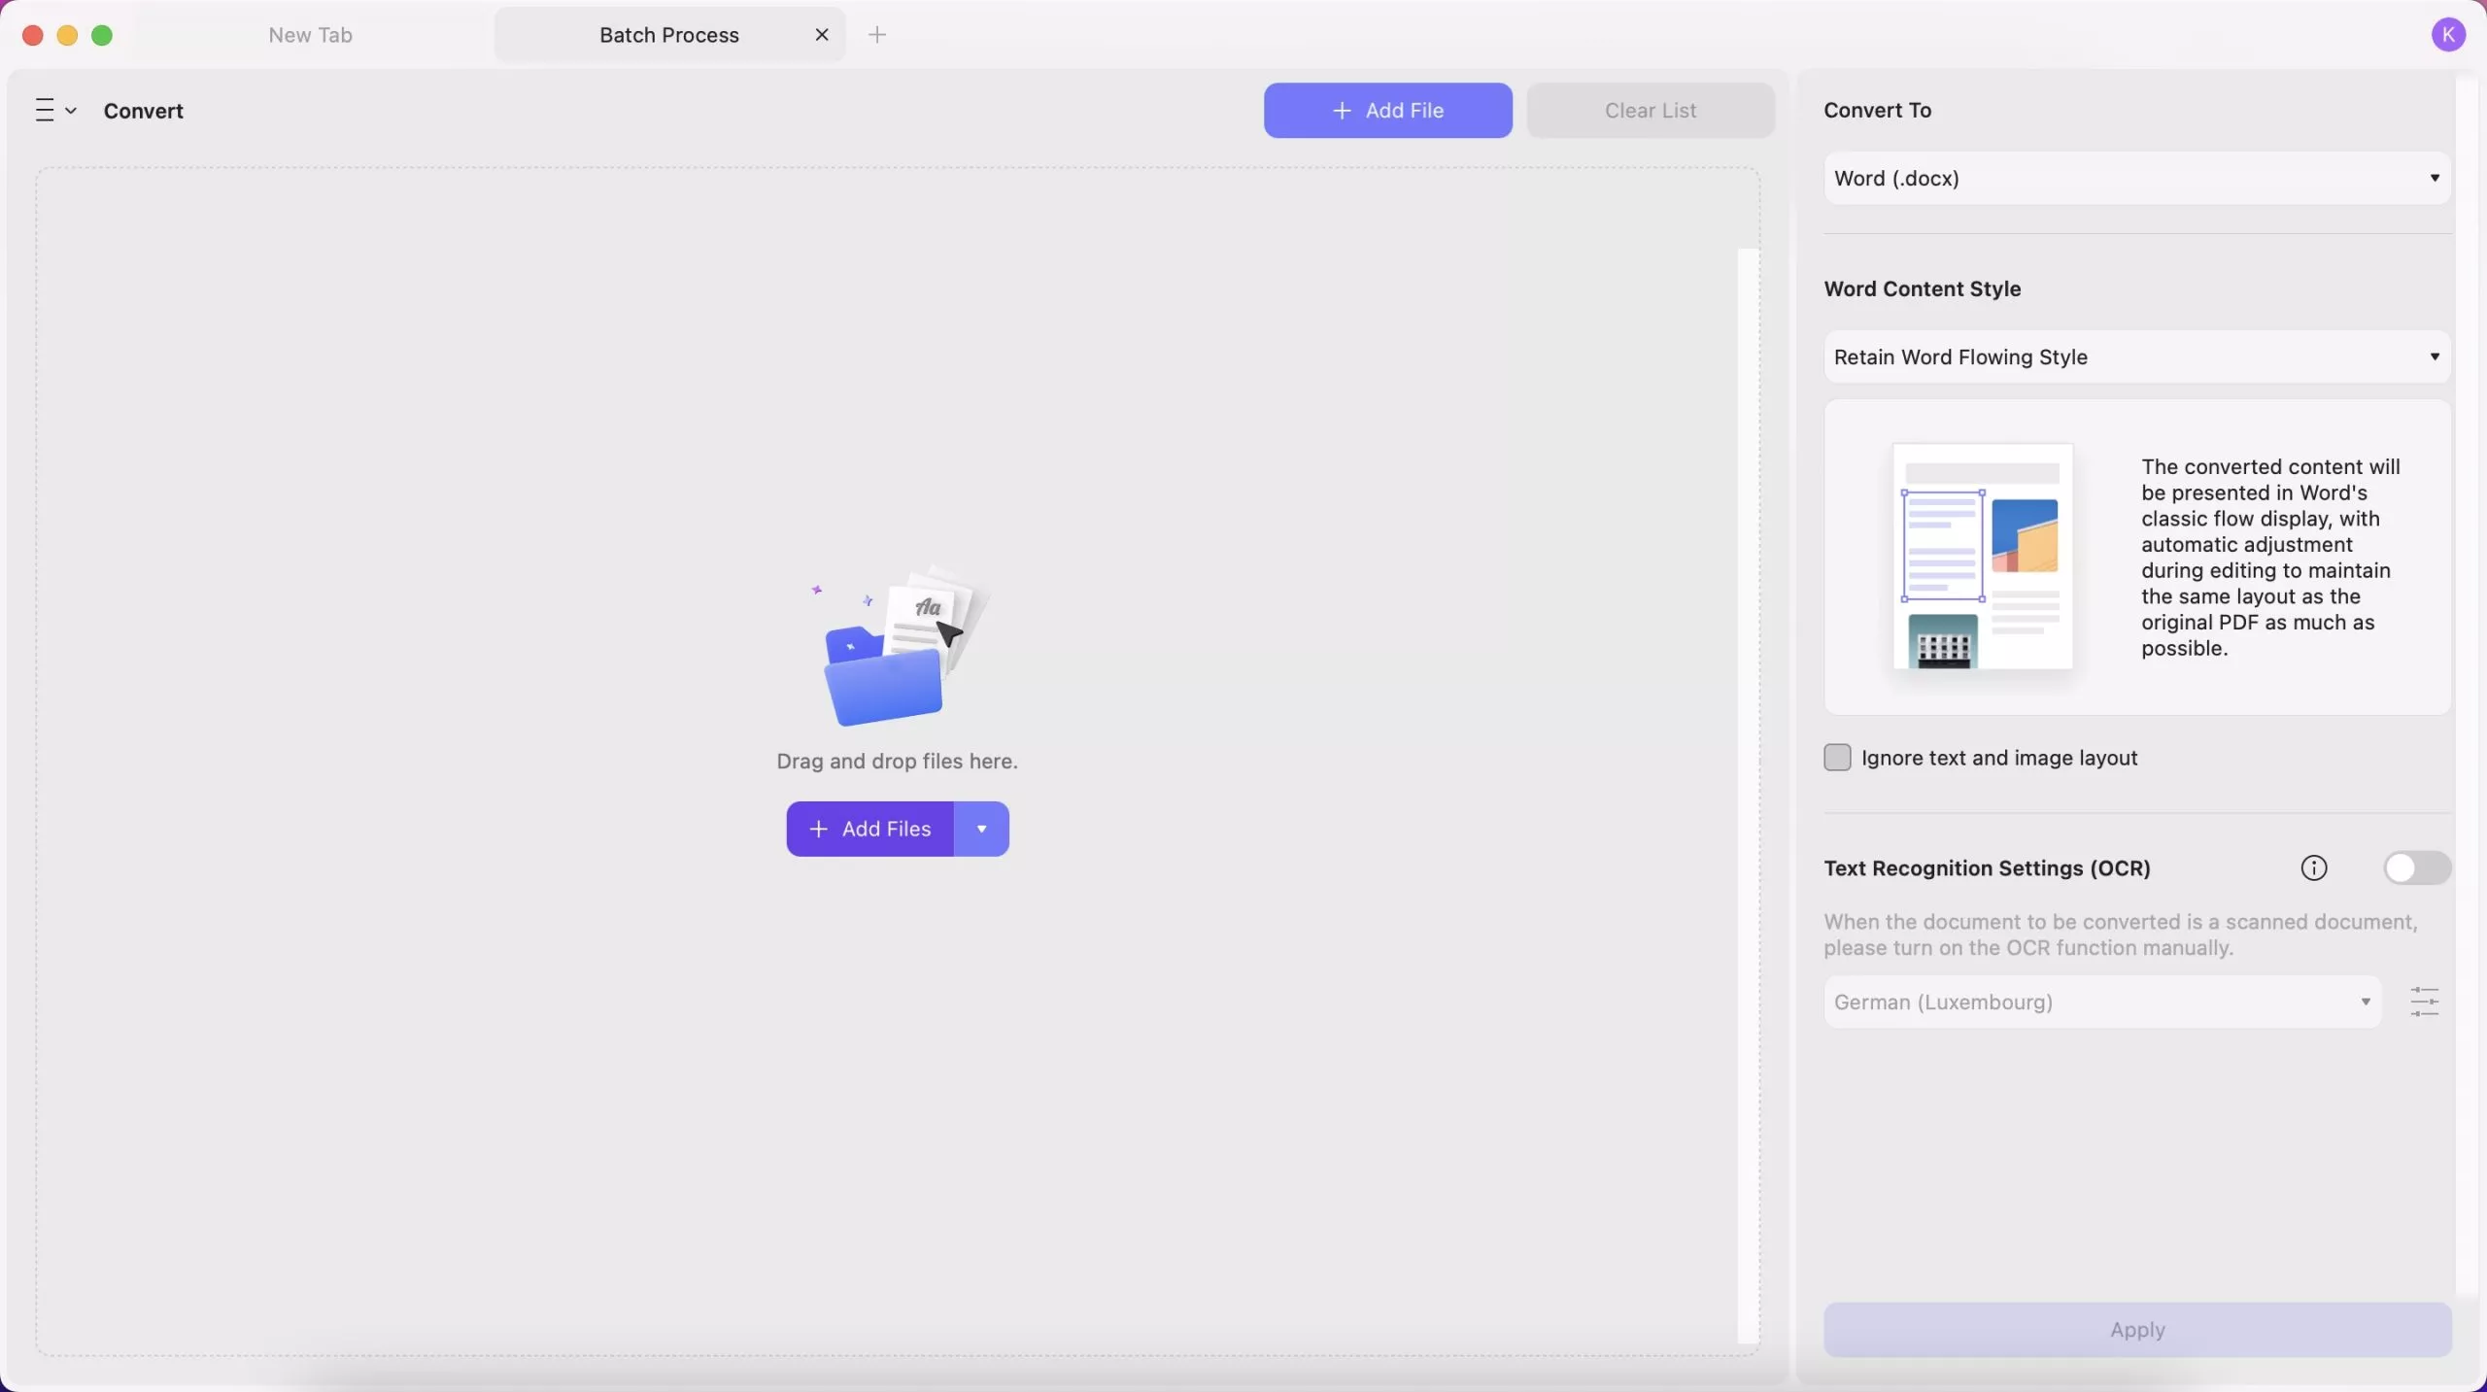Open the batch tools list menu icon
The width and height of the screenshot is (2487, 1392).
pos(55,111)
